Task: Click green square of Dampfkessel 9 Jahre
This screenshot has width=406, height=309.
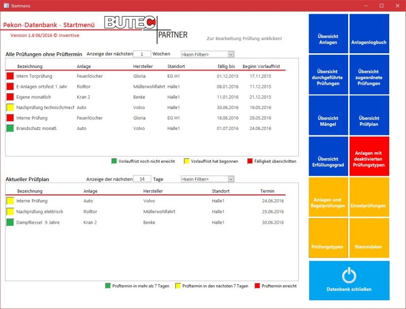Action: pyautogui.click(x=10, y=222)
